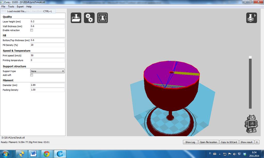
Task: Click the Quality section heading
Action: pyautogui.click(x=7, y=17)
